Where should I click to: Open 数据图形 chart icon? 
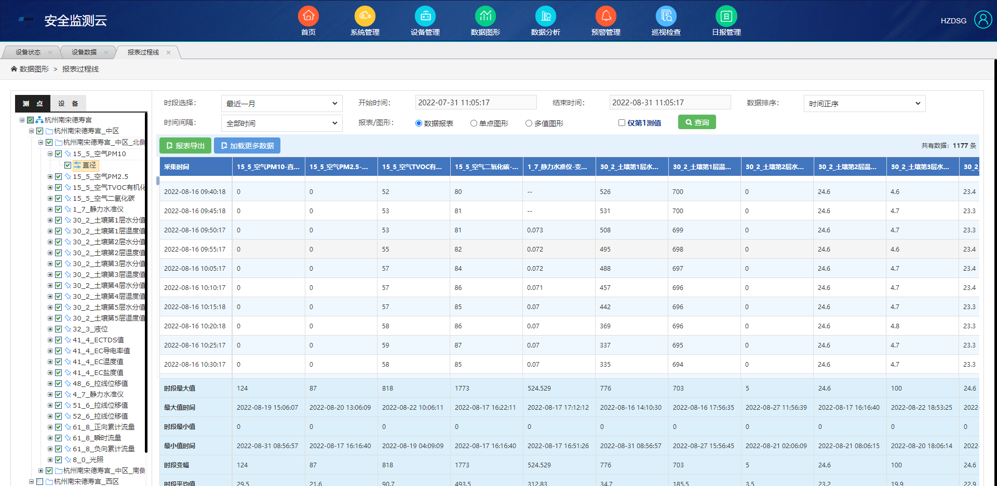coord(486,16)
